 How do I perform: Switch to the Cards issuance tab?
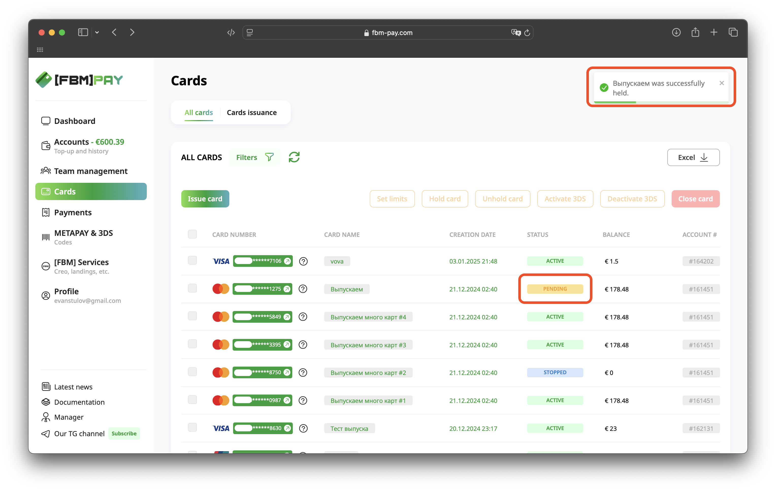coord(252,112)
